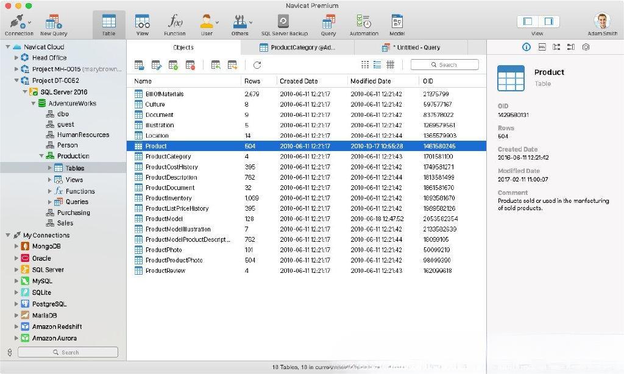
Task: Click the Delete Table icon
Action: click(190, 65)
